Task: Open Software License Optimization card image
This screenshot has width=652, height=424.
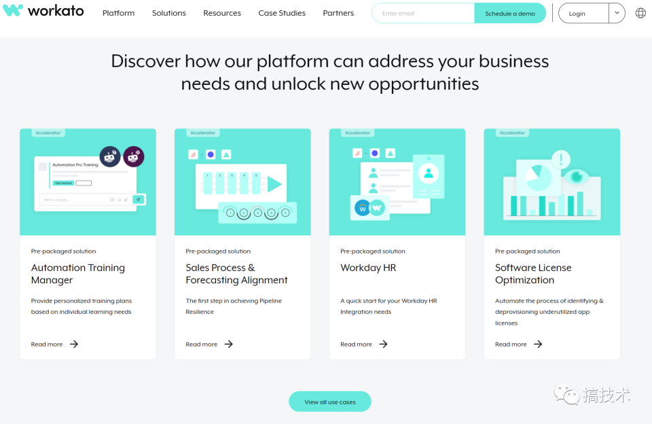Action: pos(552,182)
